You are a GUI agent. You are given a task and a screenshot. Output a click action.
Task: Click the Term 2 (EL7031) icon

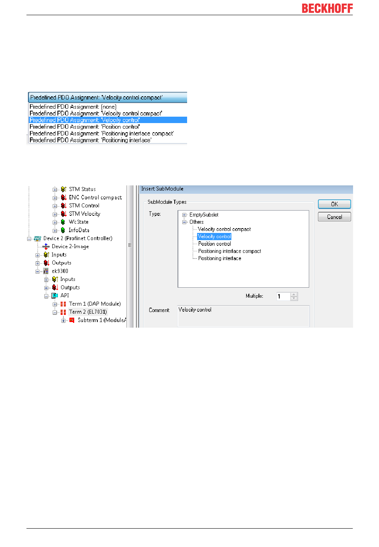click(63, 312)
